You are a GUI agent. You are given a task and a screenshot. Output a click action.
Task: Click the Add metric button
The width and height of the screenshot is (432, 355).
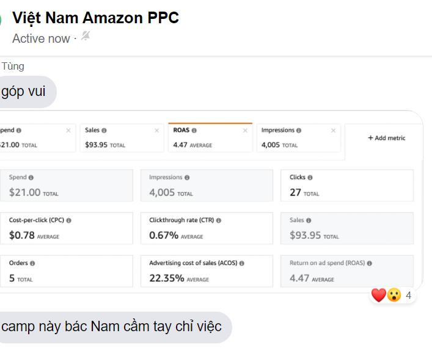point(386,138)
